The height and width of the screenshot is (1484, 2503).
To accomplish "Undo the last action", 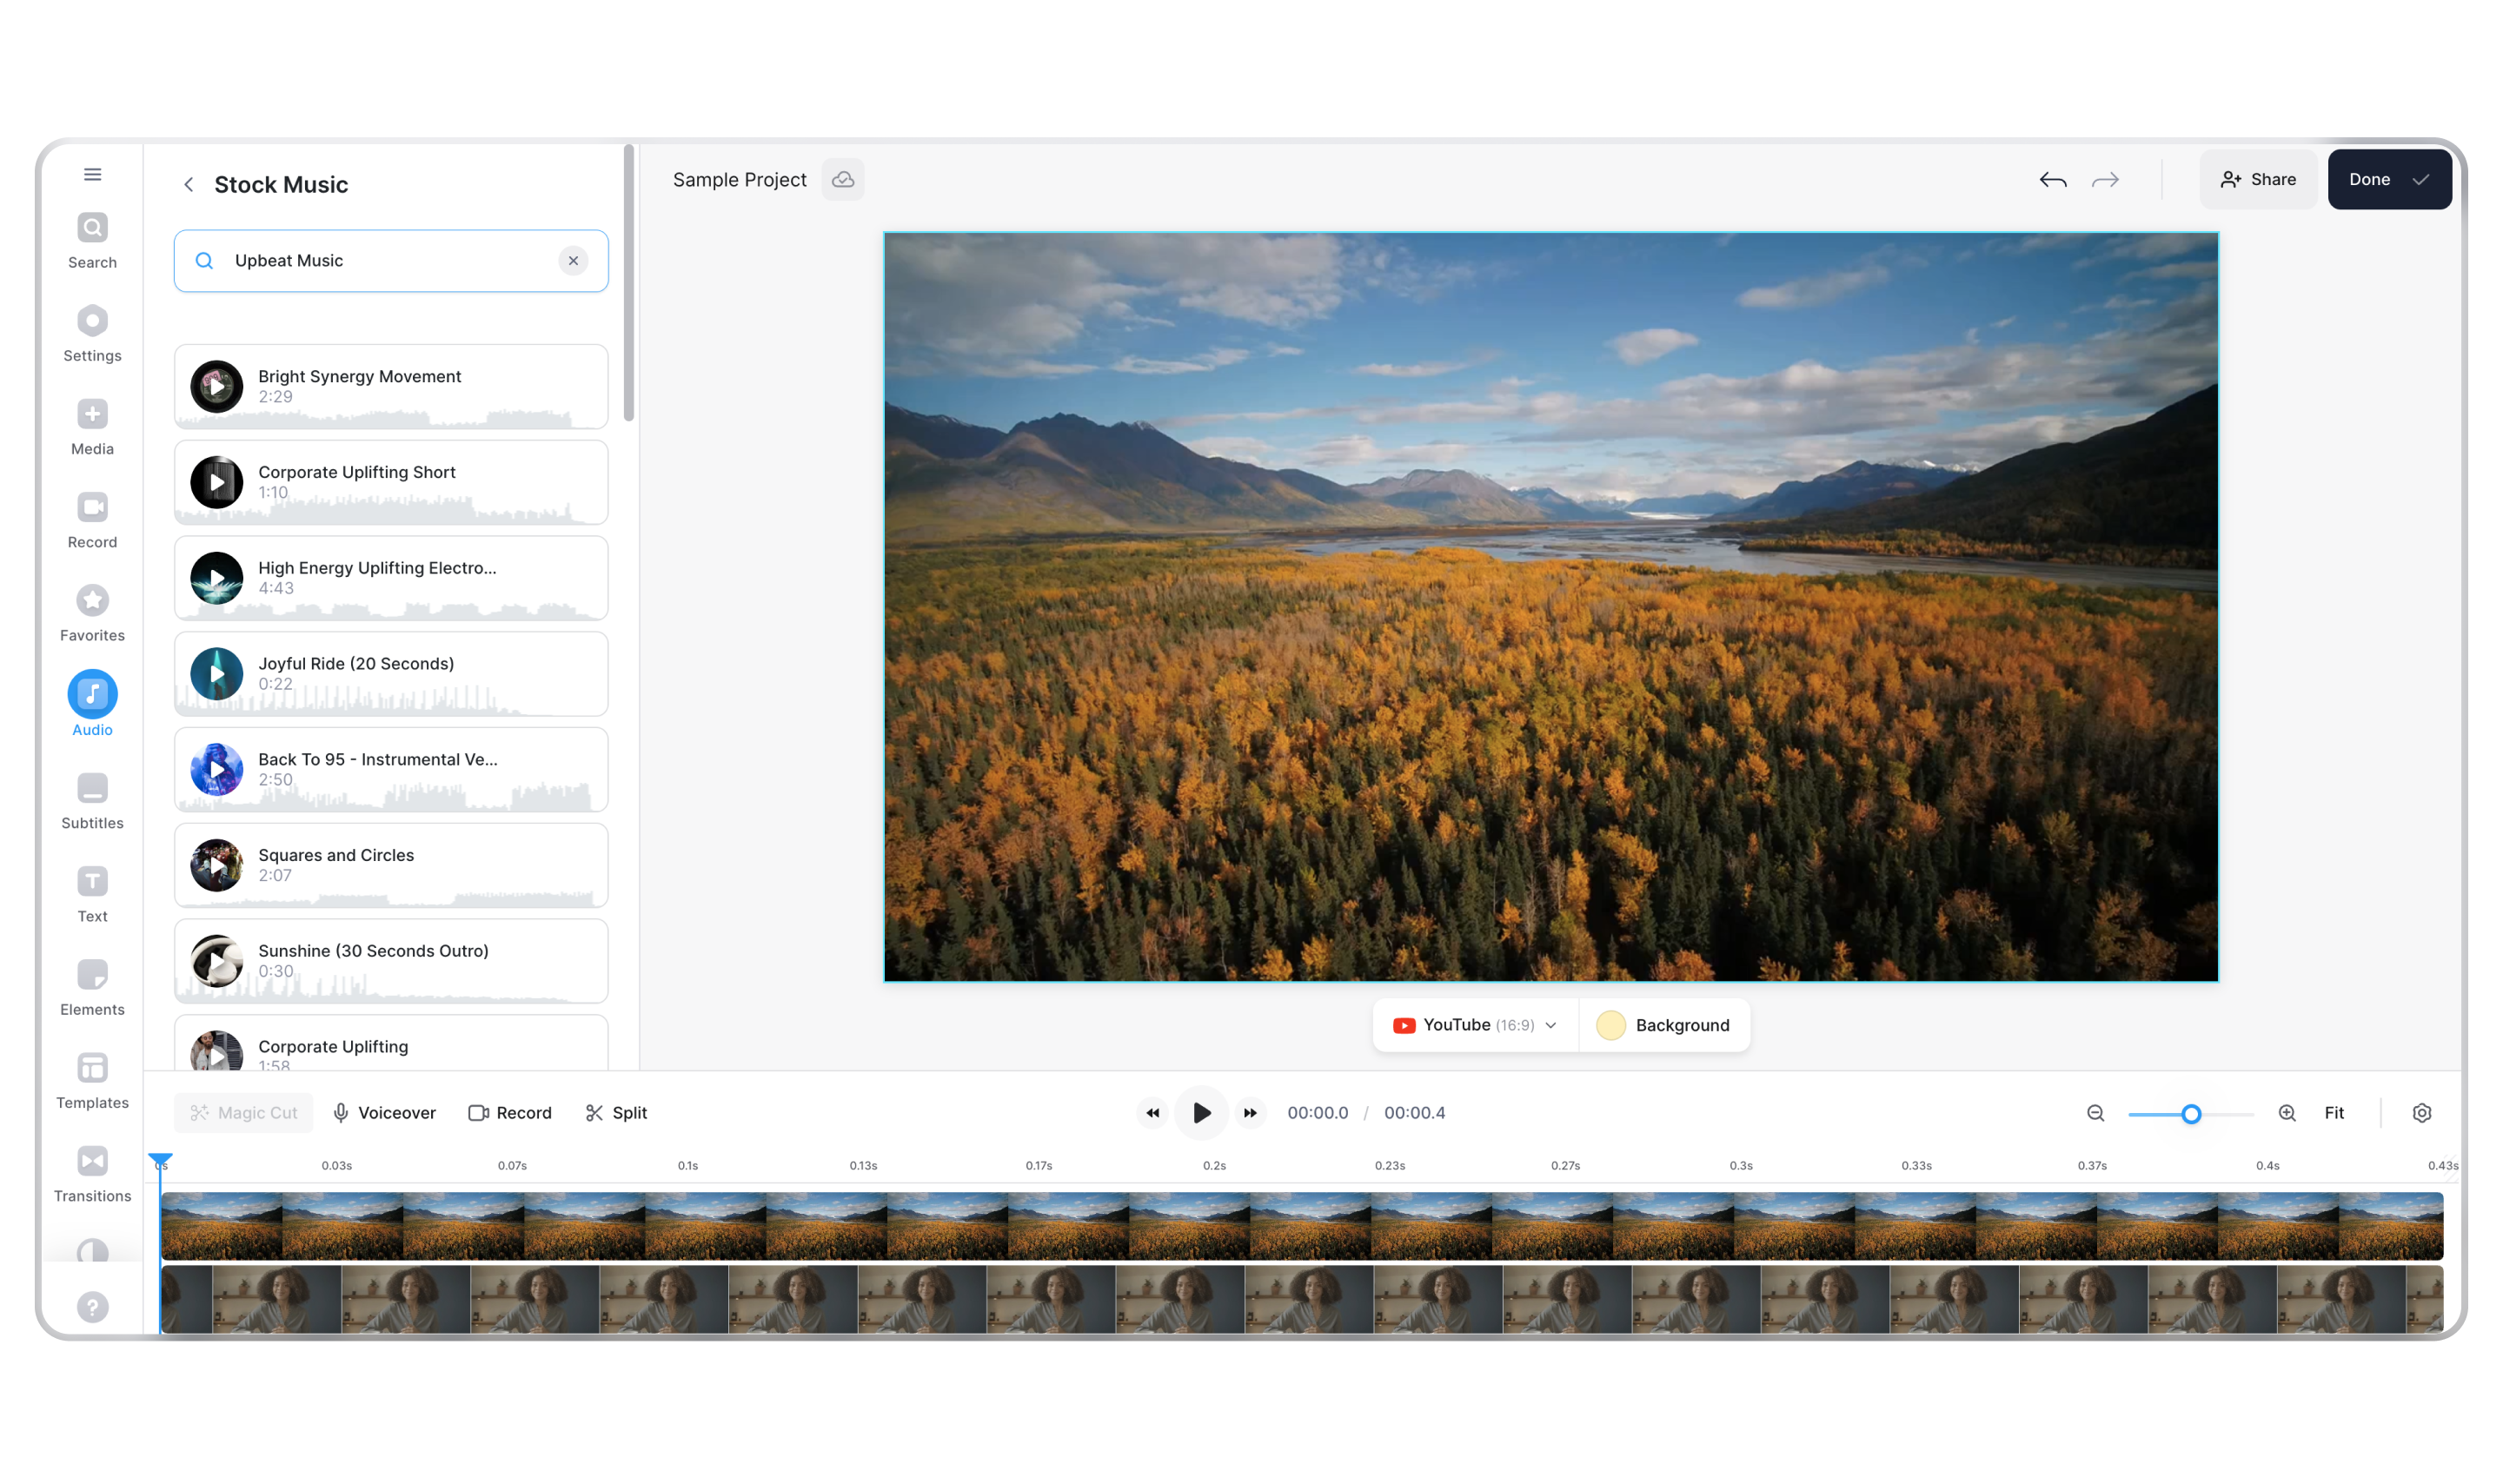I will pos(2052,180).
